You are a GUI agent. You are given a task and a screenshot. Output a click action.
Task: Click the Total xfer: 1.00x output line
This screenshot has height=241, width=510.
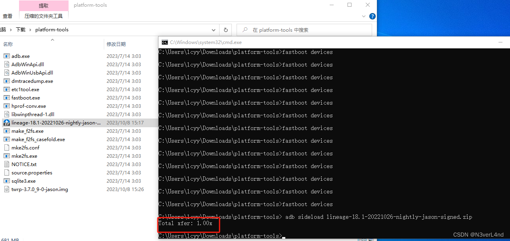point(185,224)
